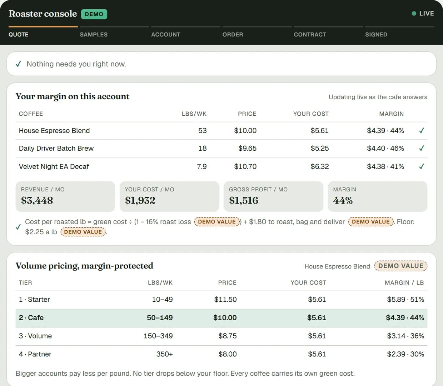
Task: Click the green LIVE status indicator
Action: pyautogui.click(x=423, y=14)
